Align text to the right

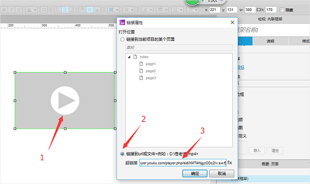[73, 10]
